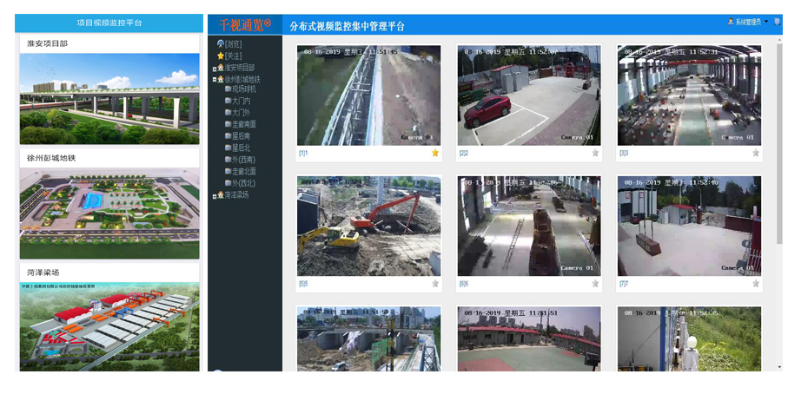Open the workshop interior feed [3]3
This screenshot has width=788, height=394.
click(689, 95)
